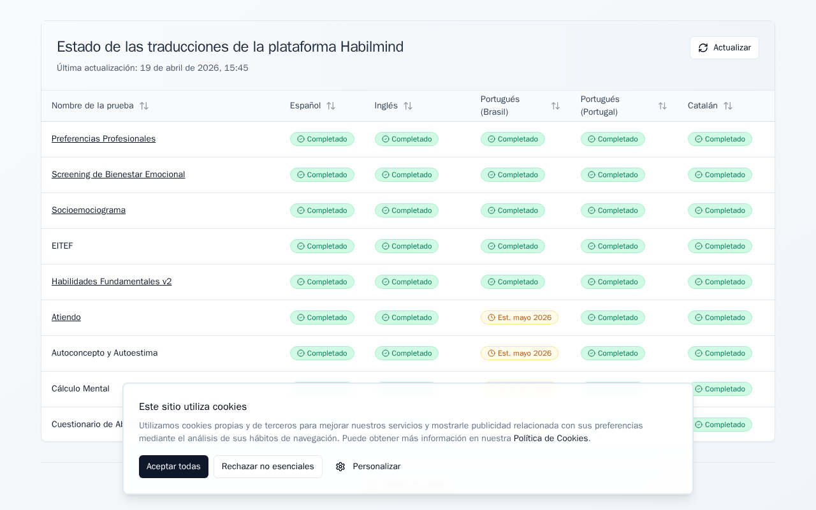Sort the Portugués (Portugal) column
The height and width of the screenshot is (510, 816).
[x=662, y=106]
